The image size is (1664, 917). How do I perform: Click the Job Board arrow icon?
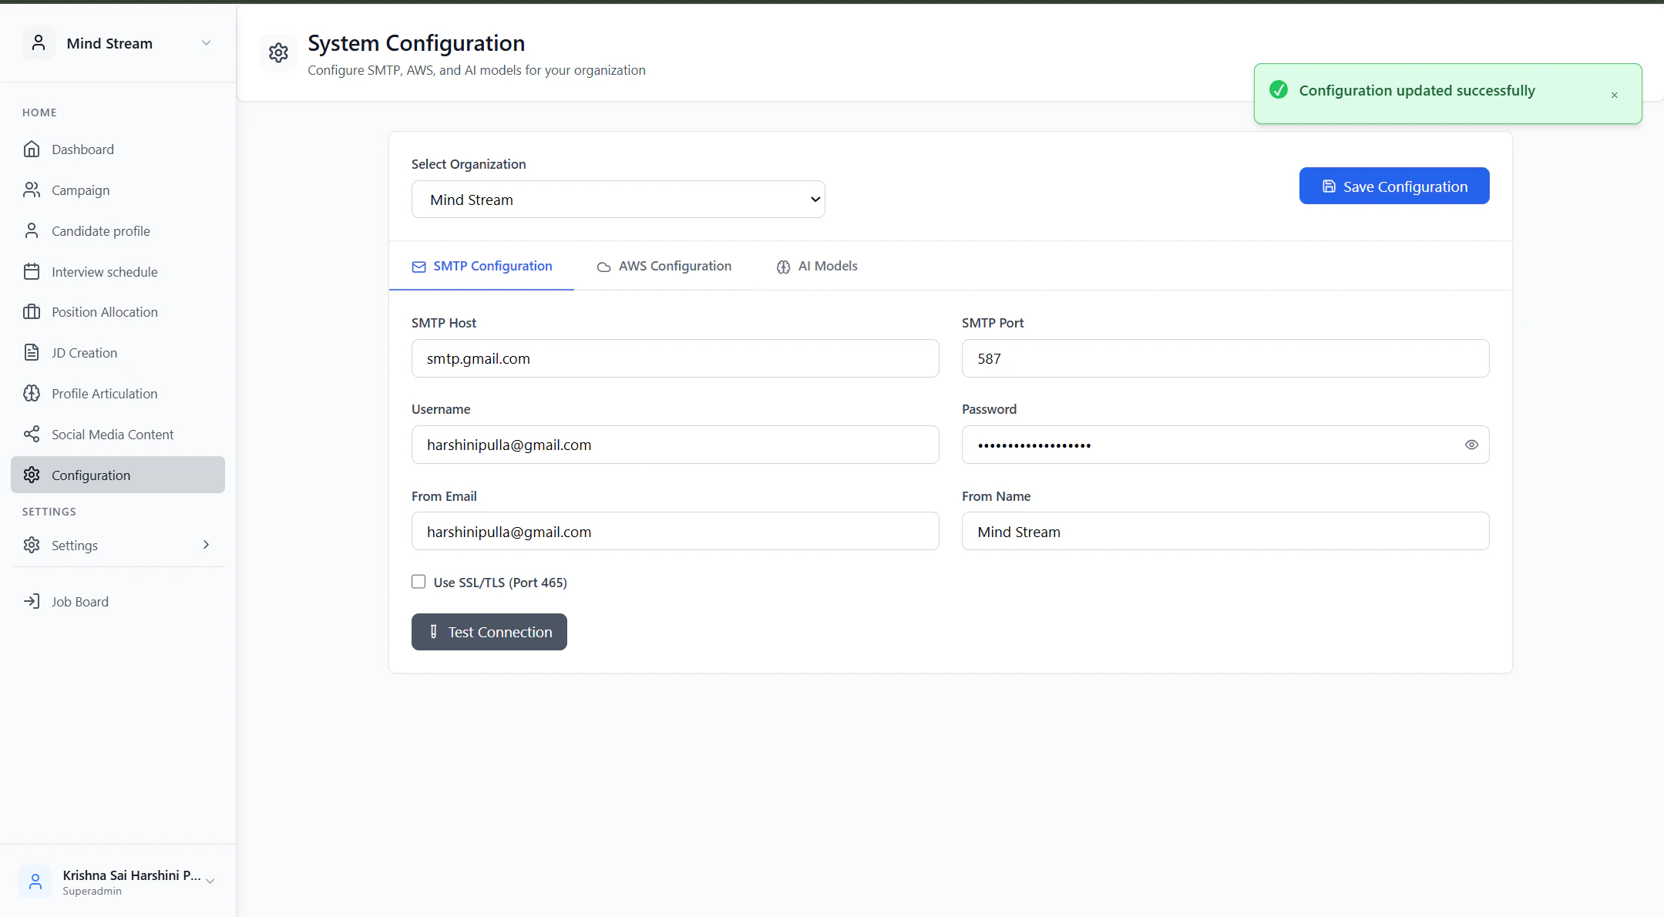click(32, 602)
